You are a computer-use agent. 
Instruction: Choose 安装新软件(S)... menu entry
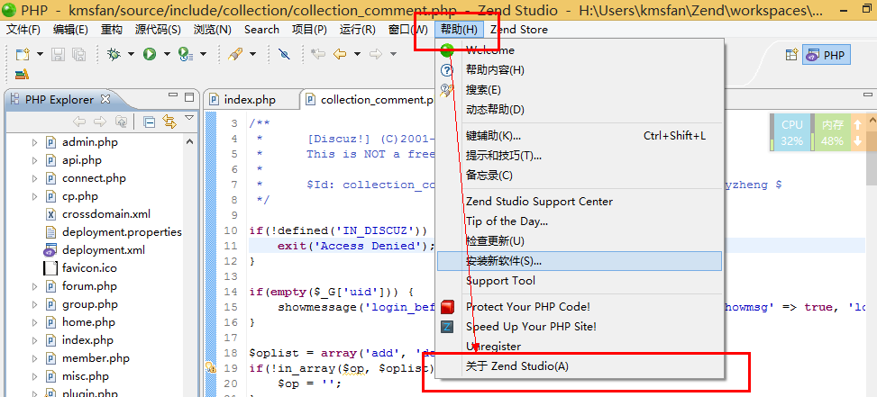click(580, 261)
